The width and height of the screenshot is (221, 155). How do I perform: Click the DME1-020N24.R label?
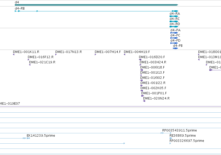156,98
